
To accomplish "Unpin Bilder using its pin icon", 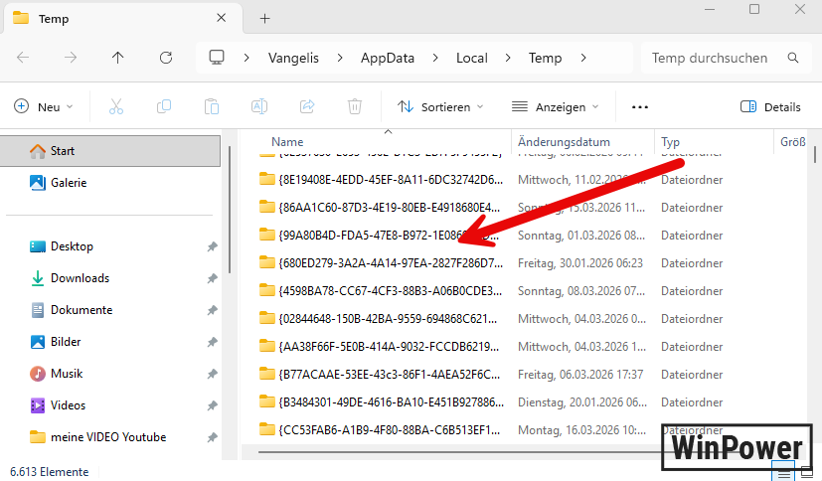I will (x=212, y=343).
